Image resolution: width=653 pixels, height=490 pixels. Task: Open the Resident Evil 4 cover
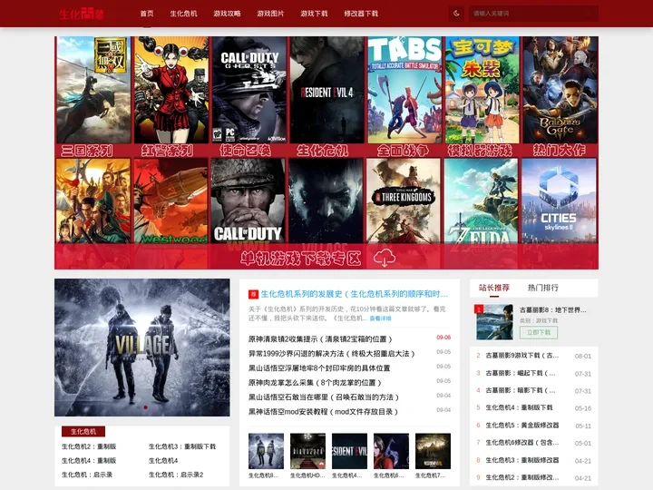(326, 90)
